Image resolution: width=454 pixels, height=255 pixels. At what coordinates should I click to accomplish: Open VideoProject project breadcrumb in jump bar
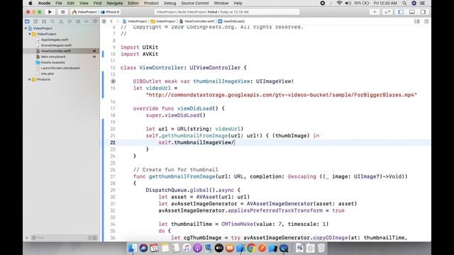tap(135, 21)
